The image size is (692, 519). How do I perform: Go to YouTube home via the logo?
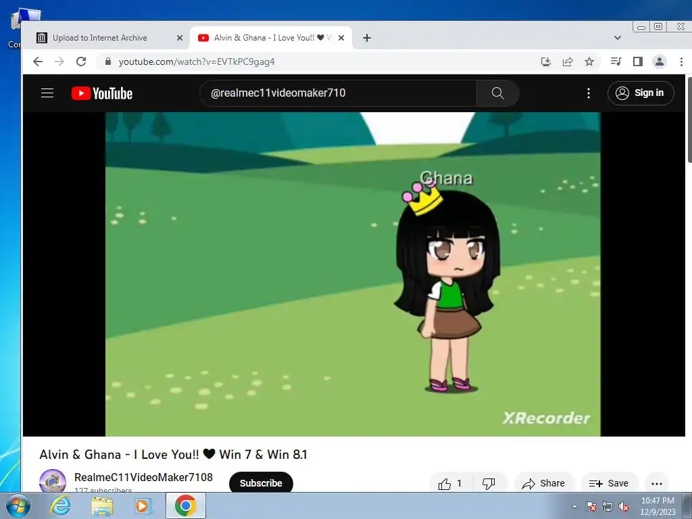(x=102, y=93)
